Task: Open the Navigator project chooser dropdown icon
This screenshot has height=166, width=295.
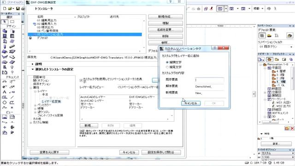Action: click(x=261, y=59)
